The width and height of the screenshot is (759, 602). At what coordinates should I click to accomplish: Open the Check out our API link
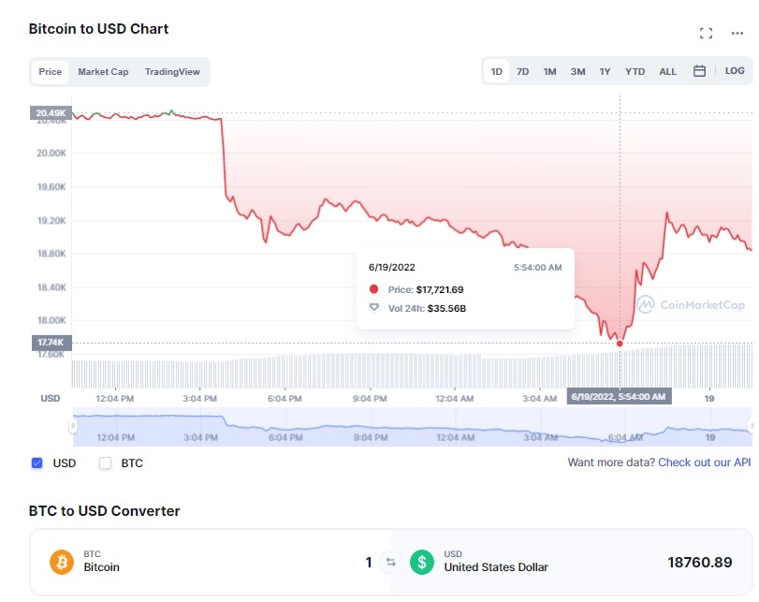click(x=704, y=463)
